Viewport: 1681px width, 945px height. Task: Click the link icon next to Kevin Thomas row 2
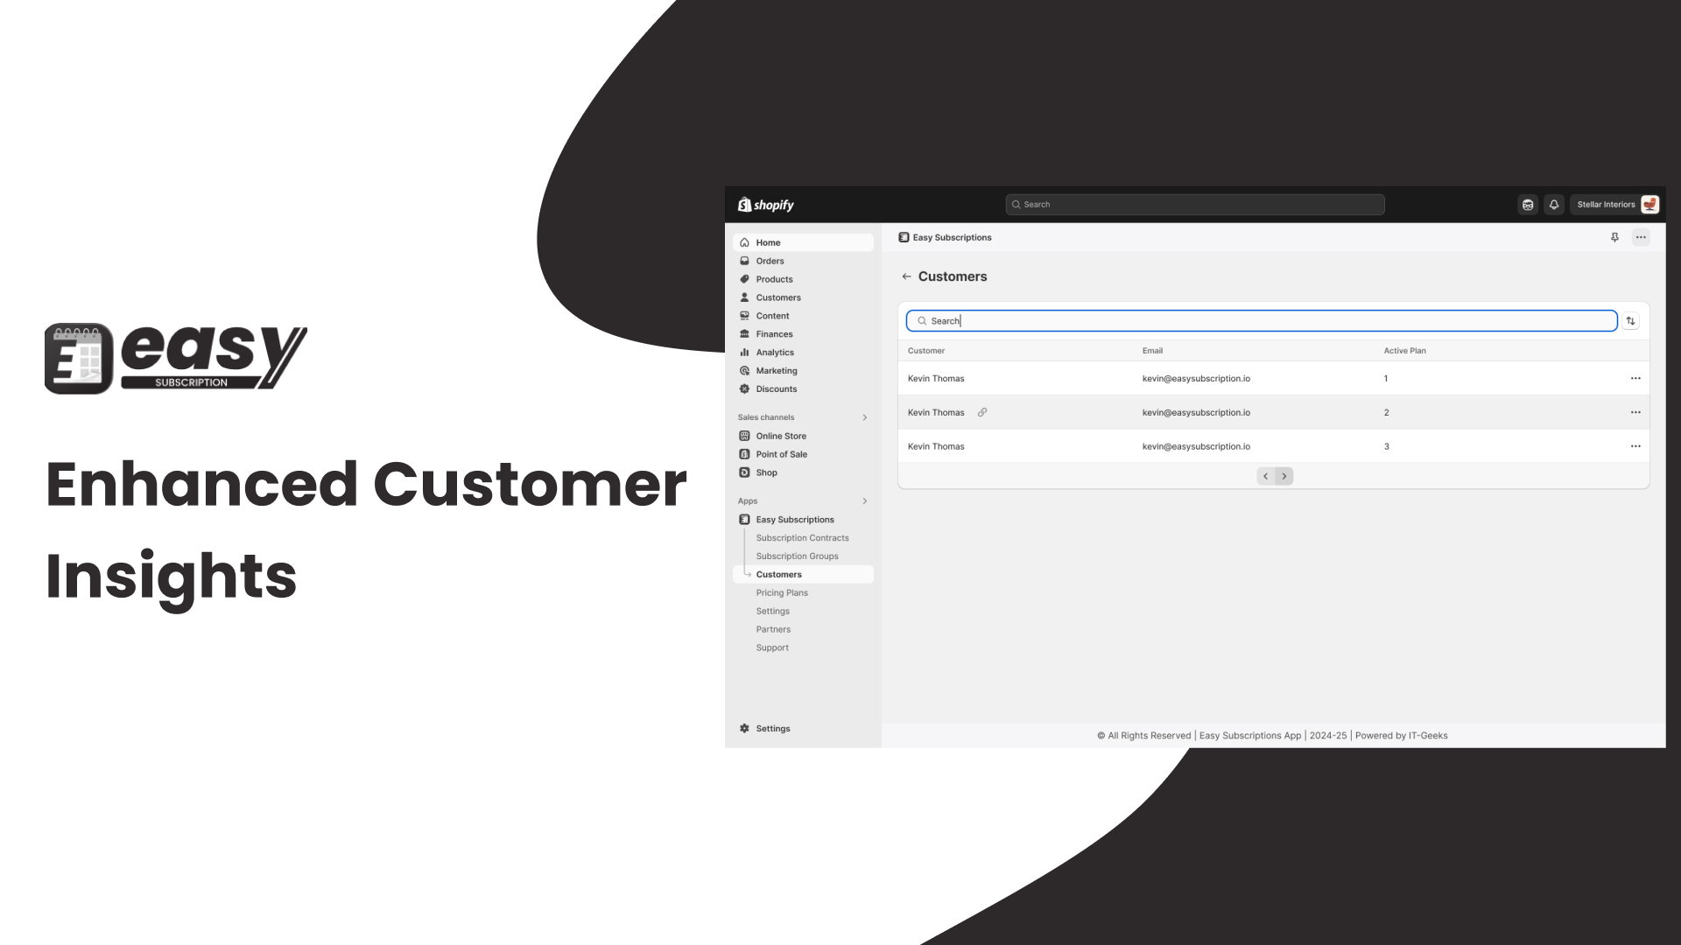coord(981,412)
